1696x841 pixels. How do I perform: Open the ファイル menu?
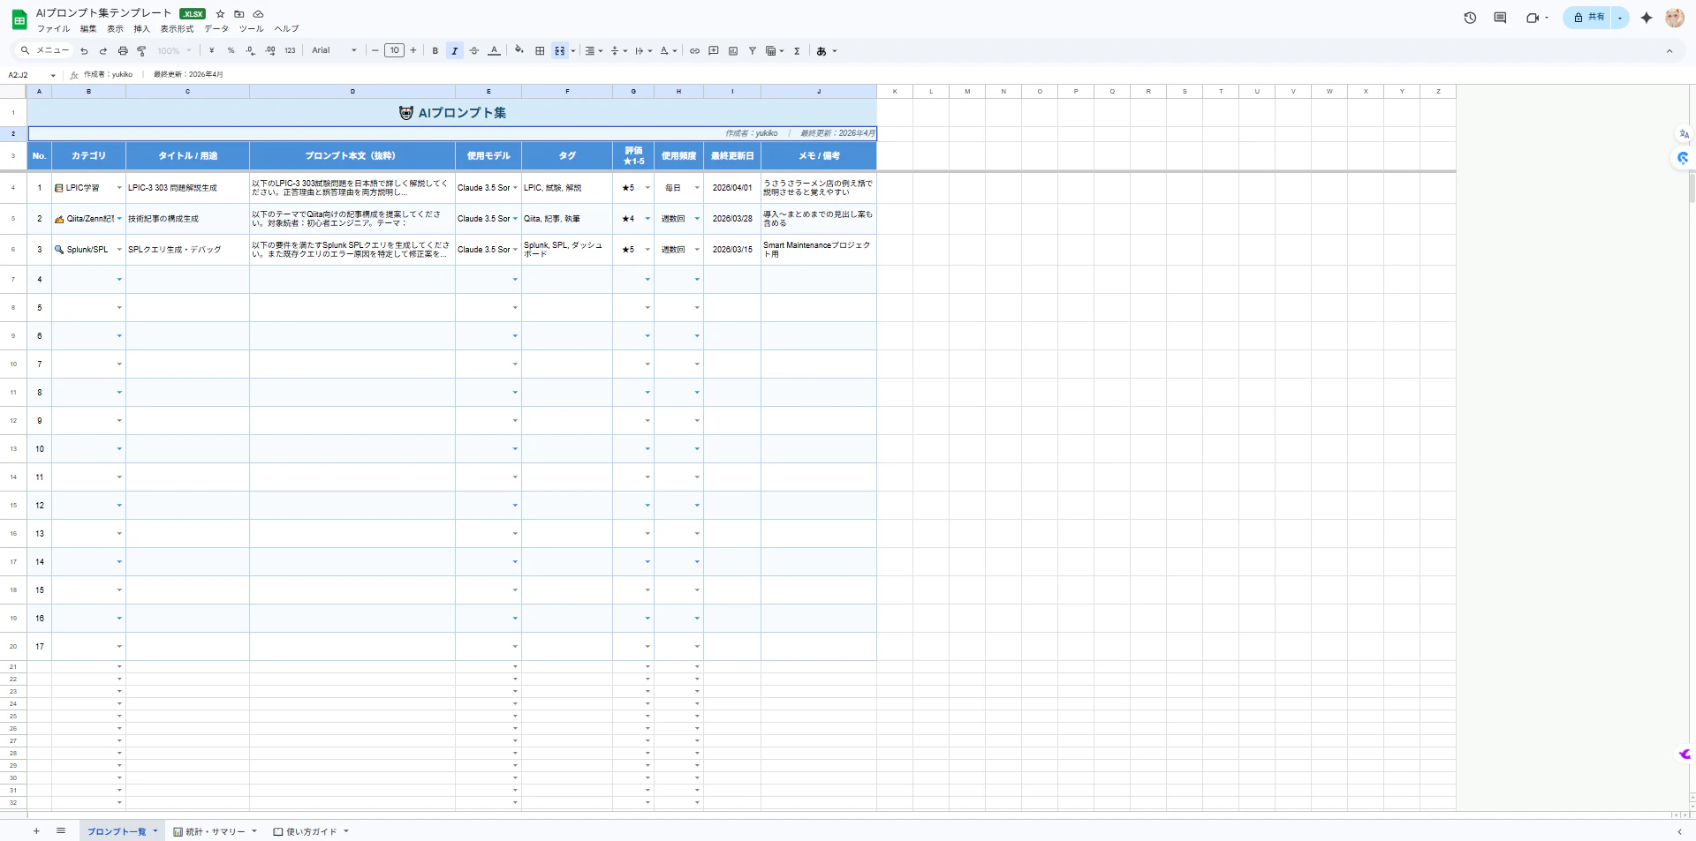point(53,29)
